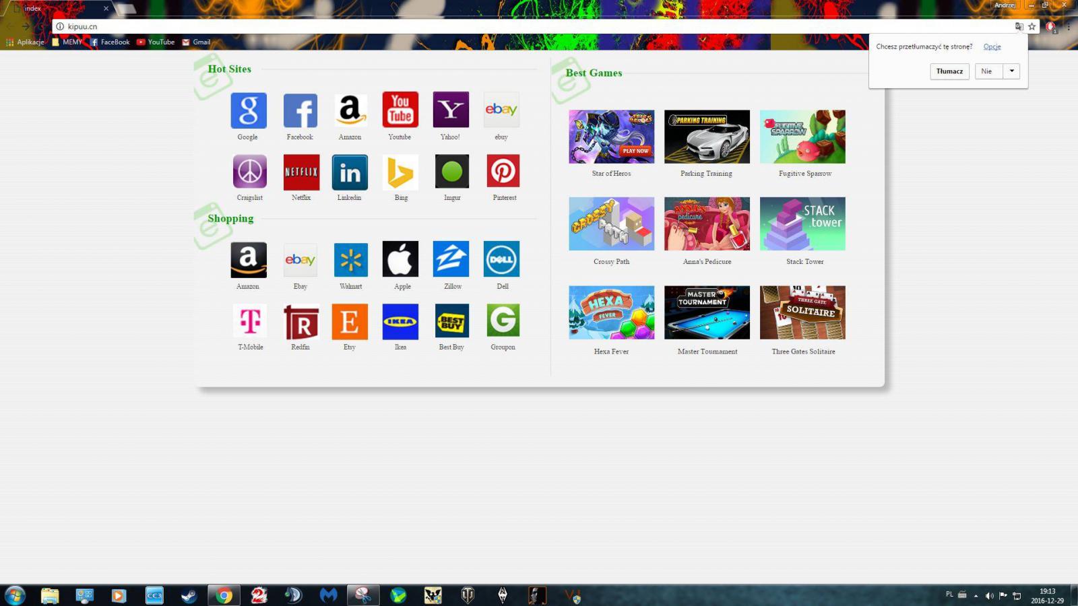
Task: Close the index tab
Action: click(x=106, y=9)
